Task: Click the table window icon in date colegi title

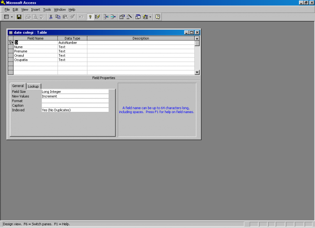Action: tap(11, 32)
